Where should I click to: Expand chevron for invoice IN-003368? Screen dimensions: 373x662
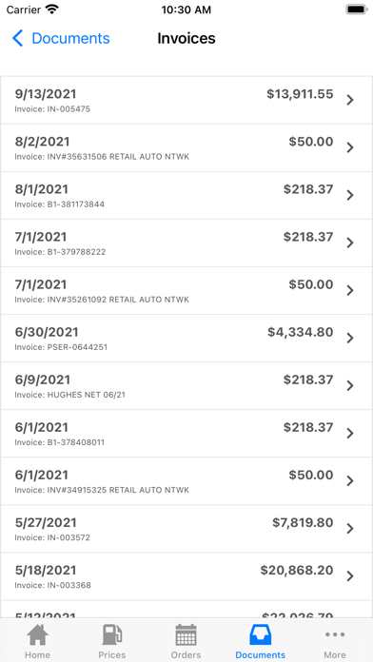(x=350, y=576)
